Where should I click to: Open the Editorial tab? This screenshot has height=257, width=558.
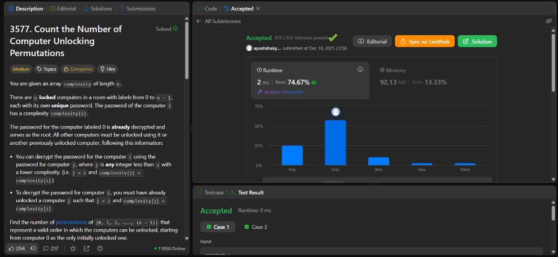tap(63, 8)
